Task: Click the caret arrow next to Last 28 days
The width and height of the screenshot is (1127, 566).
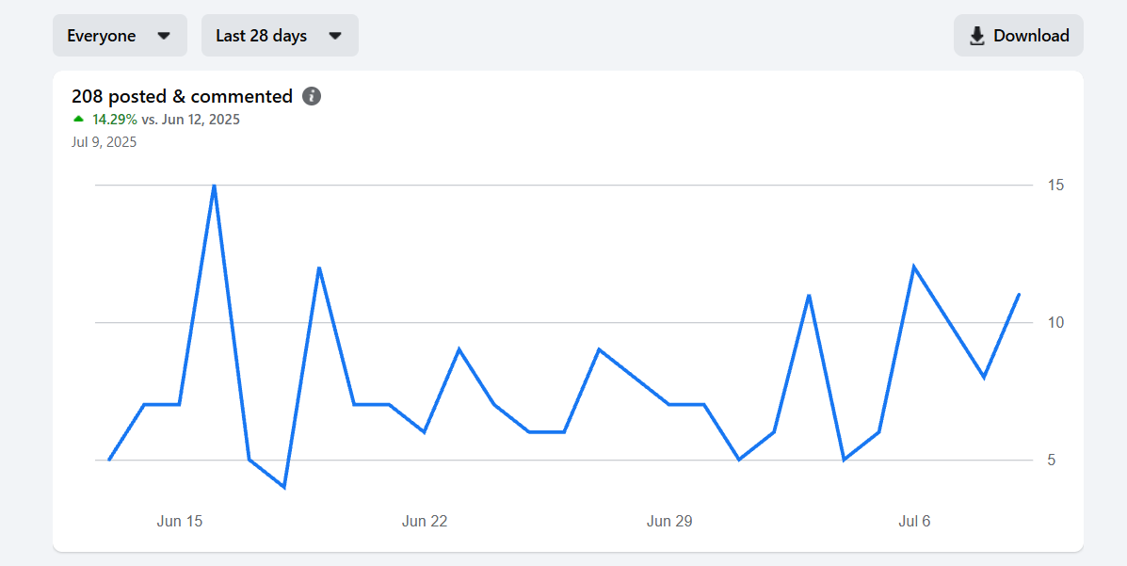Action: pos(335,36)
